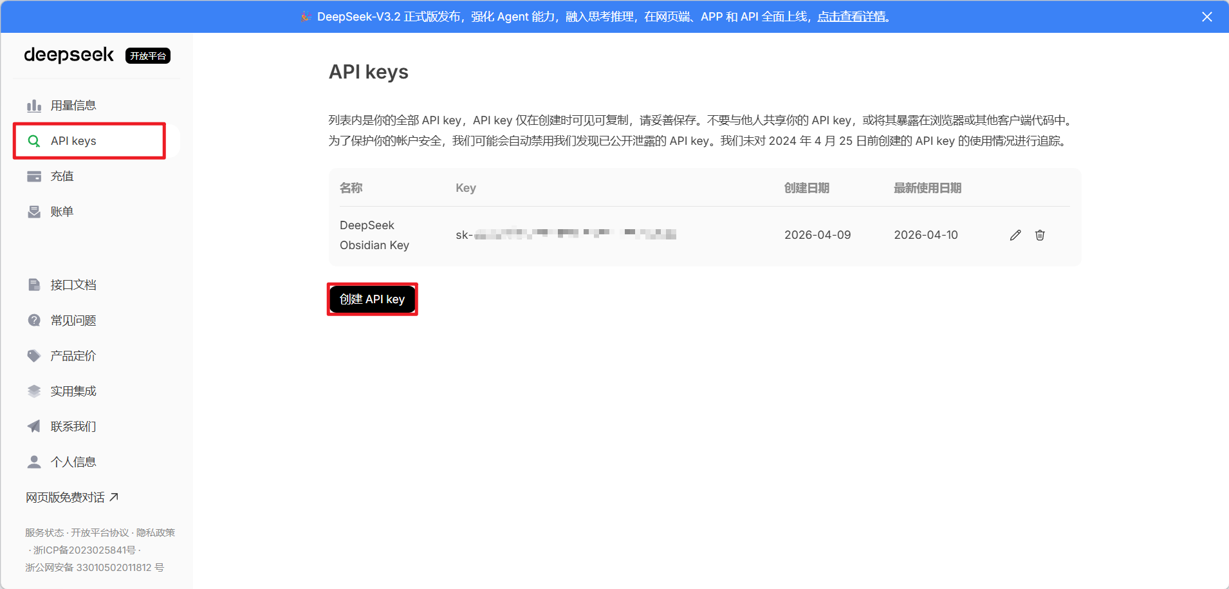Click the price tag icon for 产品定价
This screenshot has height=589, width=1229.
pos(34,355)
